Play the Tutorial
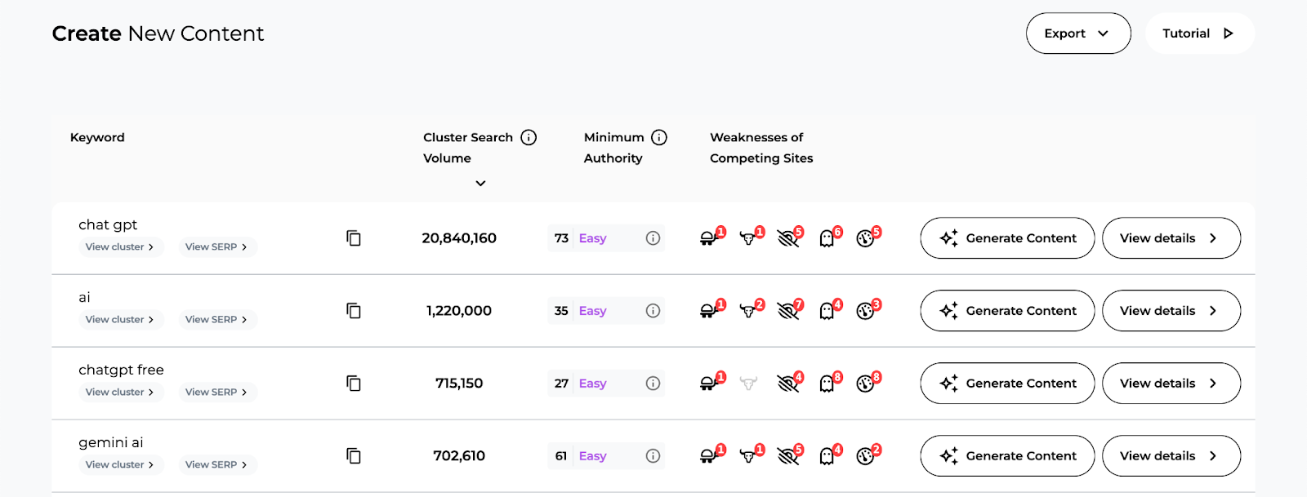Image resolution: width=1307 pixels, height=497 pixels. click(x=1198, y=33)
